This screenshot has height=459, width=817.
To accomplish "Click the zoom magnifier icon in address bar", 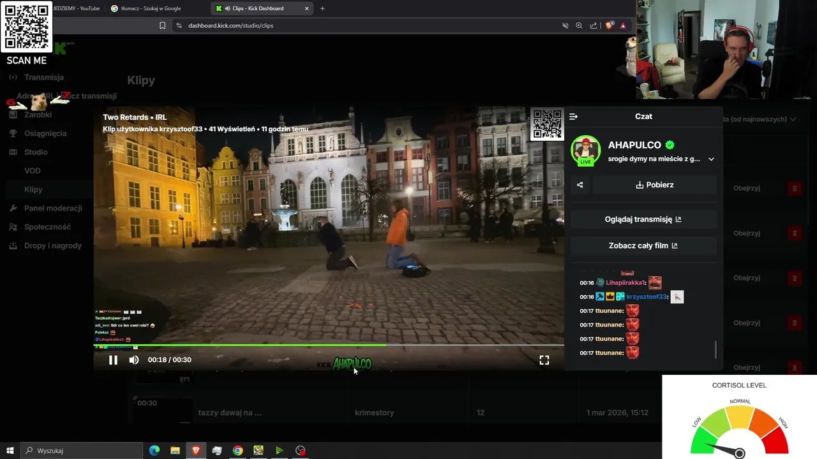I will click(x=579, y=25).
